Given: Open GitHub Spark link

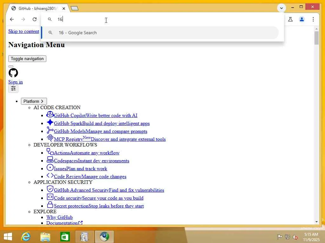Looking at the screenshot, I should [x=102, y=123].
